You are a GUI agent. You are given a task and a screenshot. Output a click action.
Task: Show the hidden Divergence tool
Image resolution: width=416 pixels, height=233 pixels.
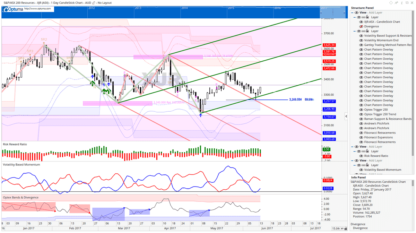coord(361,26)
